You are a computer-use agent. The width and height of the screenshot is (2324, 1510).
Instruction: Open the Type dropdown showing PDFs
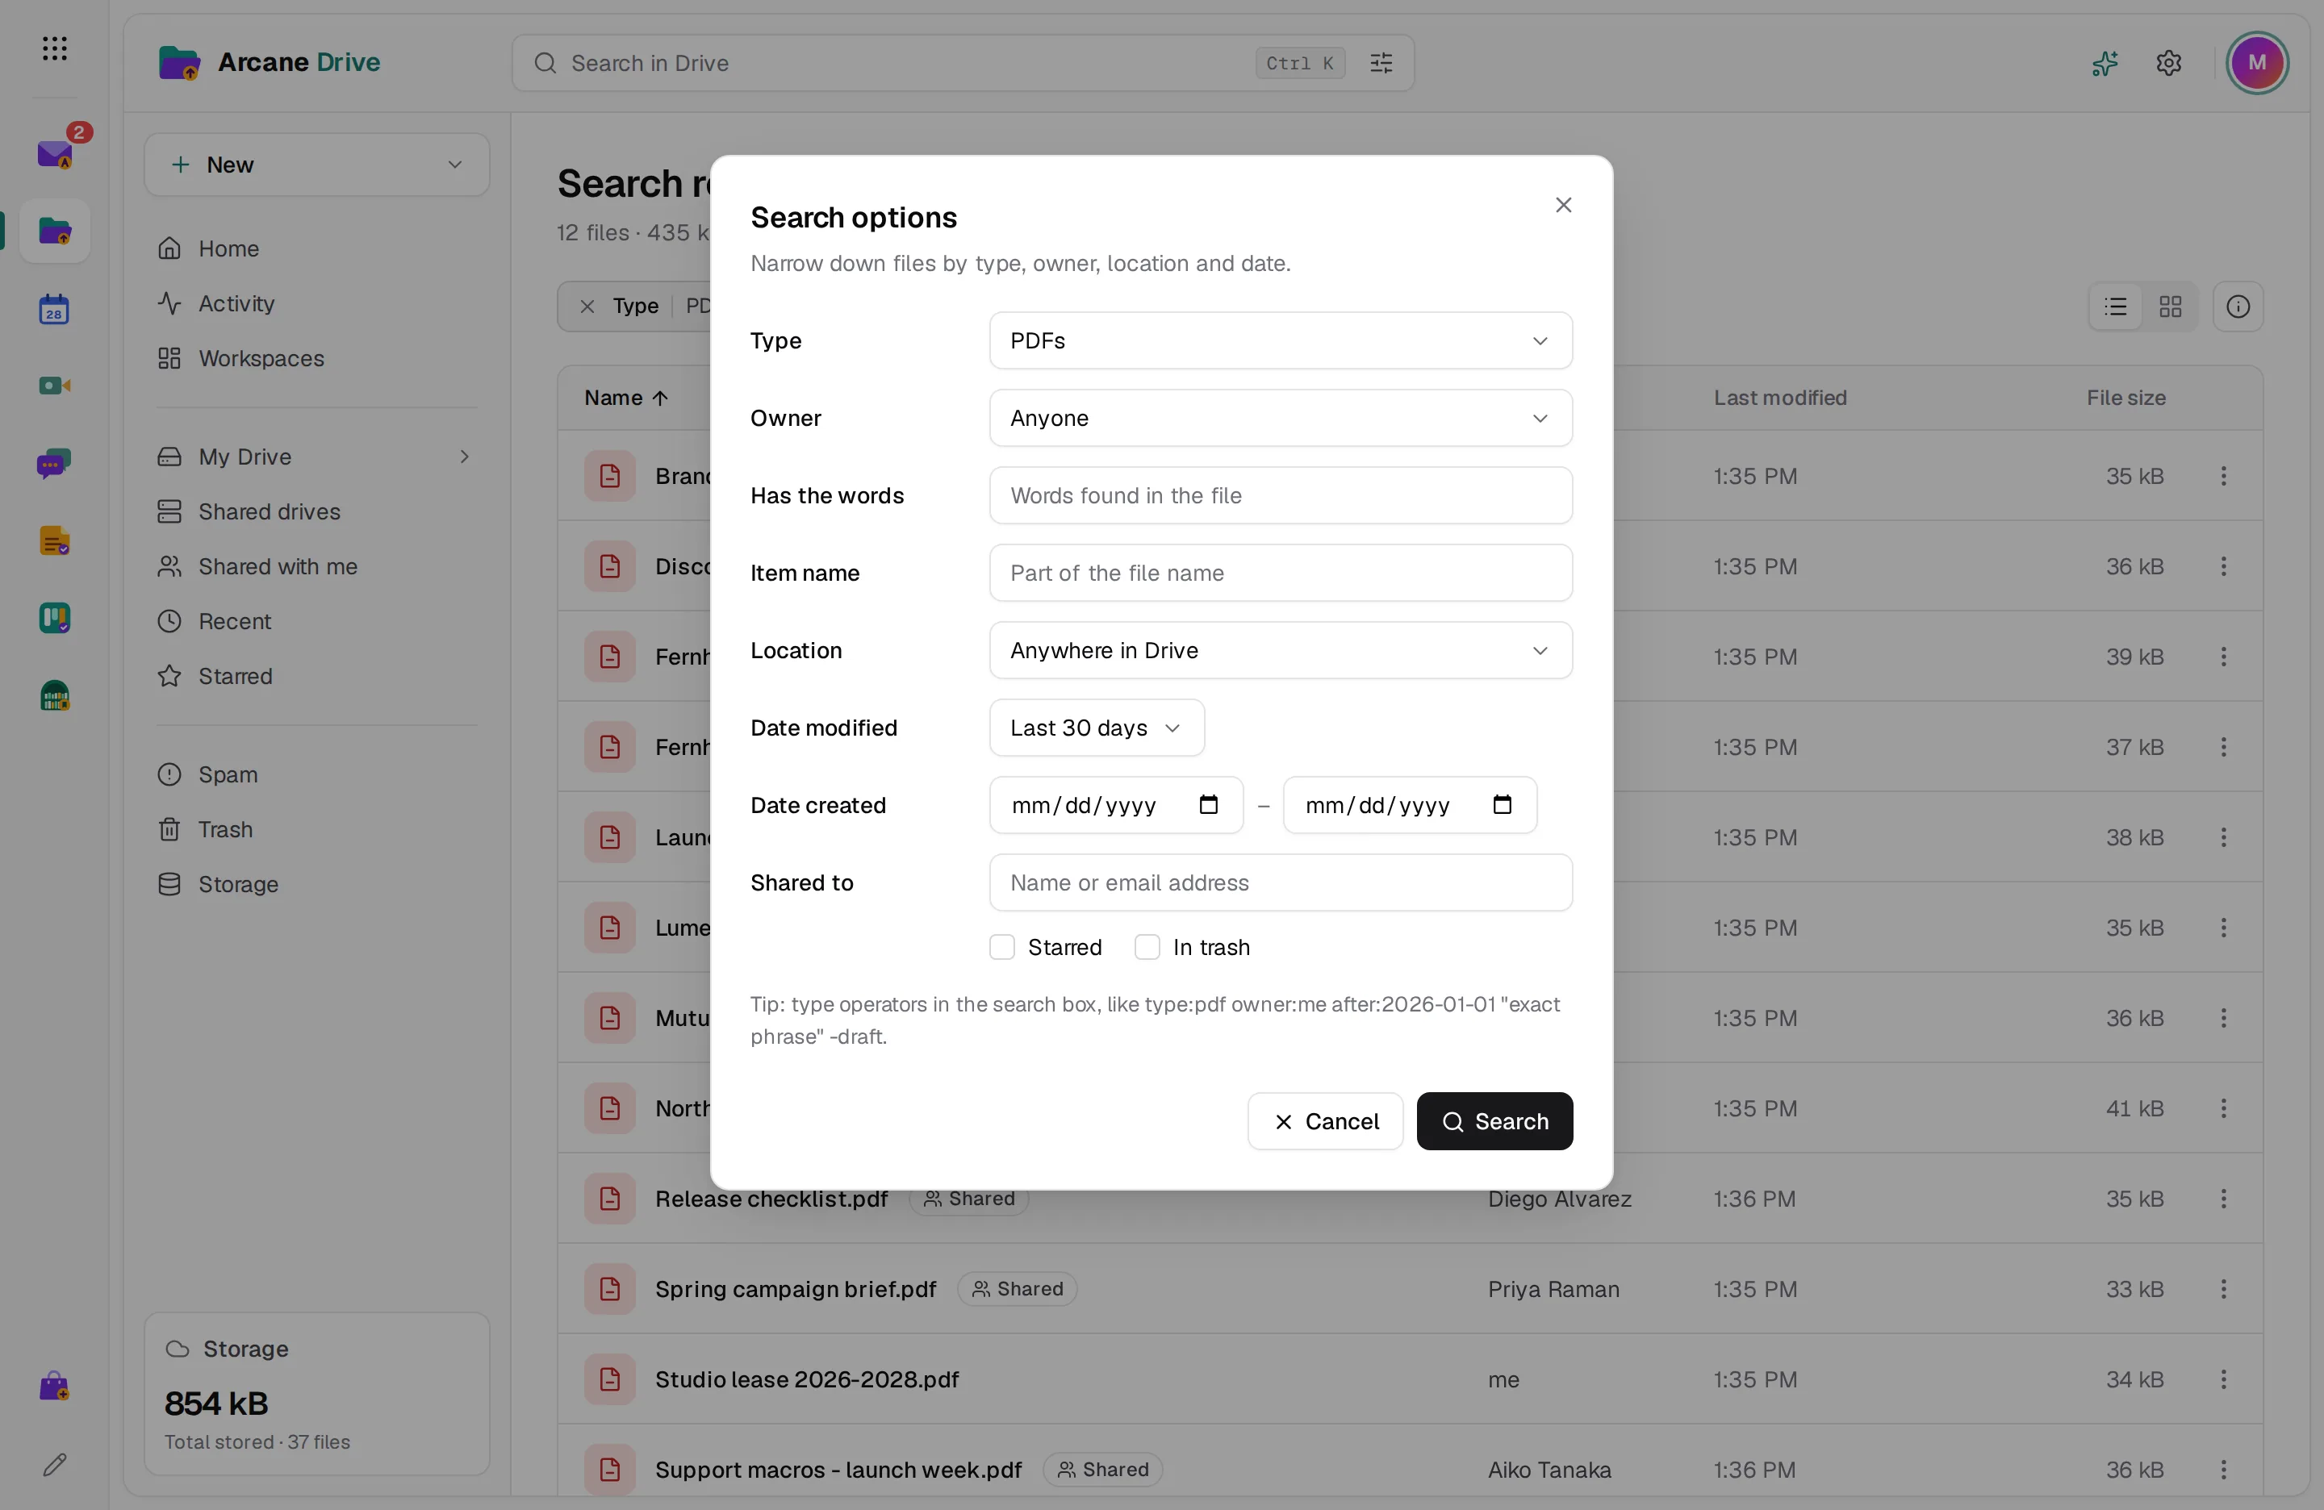pos(1280,340)
